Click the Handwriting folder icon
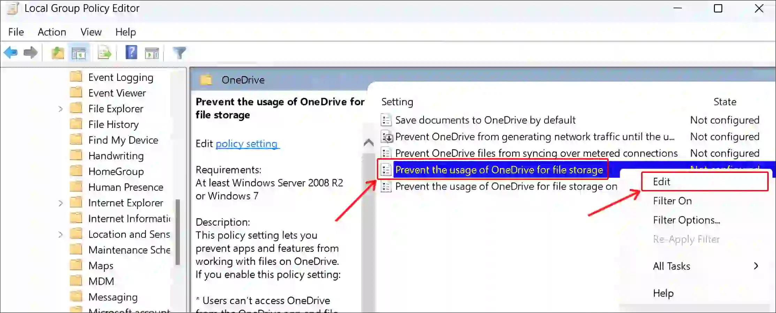This screenshot has width=776, height=313. pyautogui.click(x=76, y=155)
